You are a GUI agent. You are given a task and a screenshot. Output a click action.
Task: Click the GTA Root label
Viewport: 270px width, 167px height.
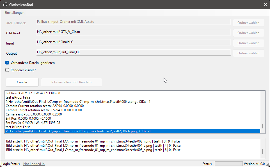[x=13, y=33]
